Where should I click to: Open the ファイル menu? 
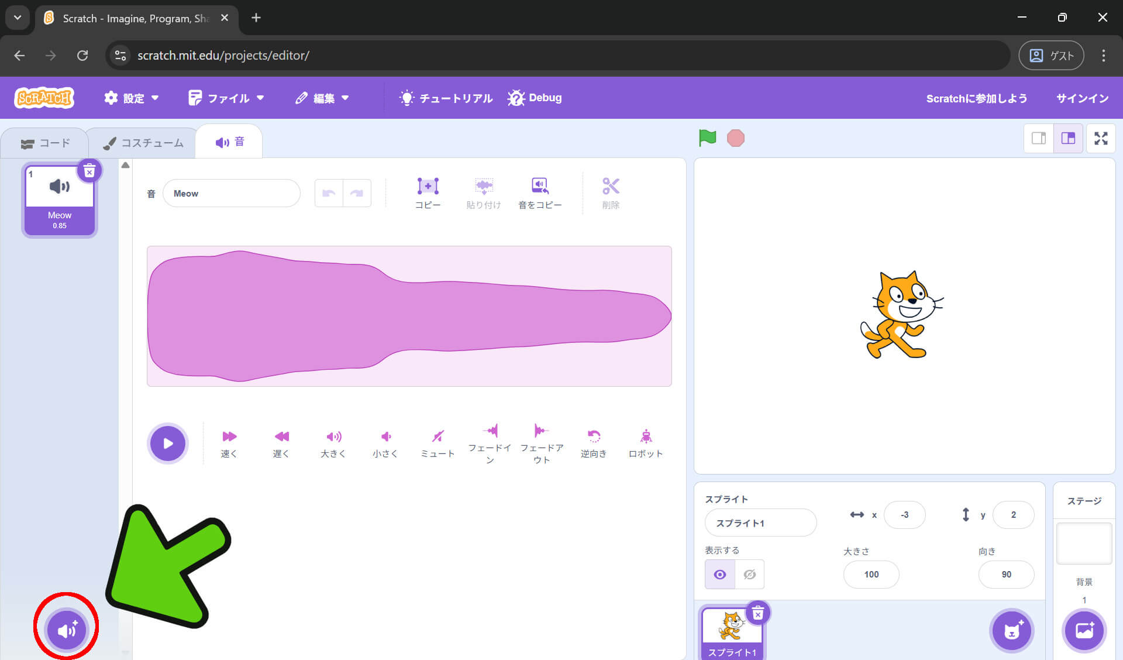227,98
